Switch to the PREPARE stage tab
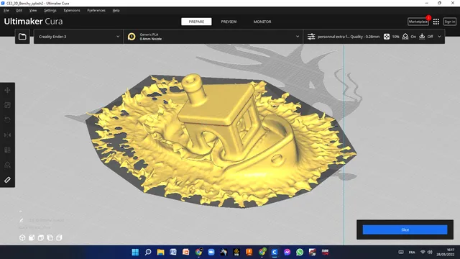 [x=196, y=22]
